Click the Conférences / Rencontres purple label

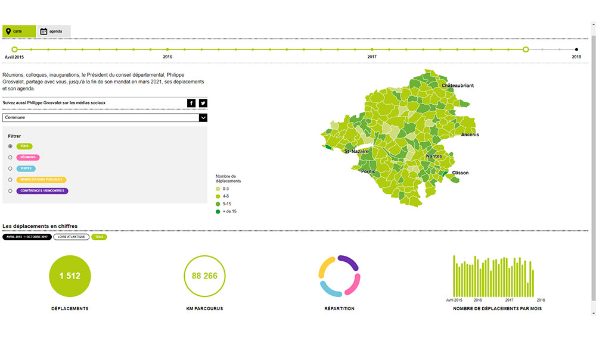42,191
